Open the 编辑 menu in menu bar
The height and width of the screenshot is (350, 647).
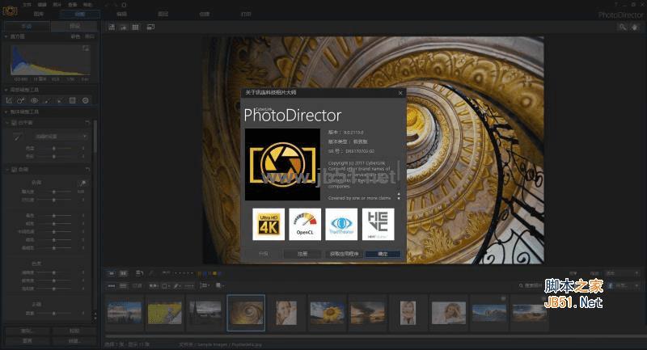pos(42,5)
